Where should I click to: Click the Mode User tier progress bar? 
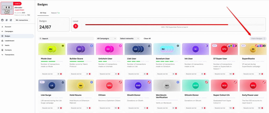52,61
